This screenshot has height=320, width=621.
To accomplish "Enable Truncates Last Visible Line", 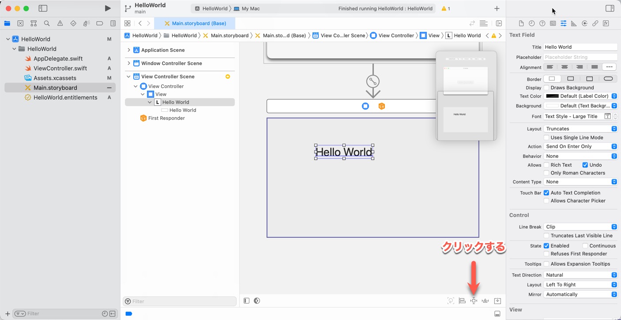I will pos(546,236).
